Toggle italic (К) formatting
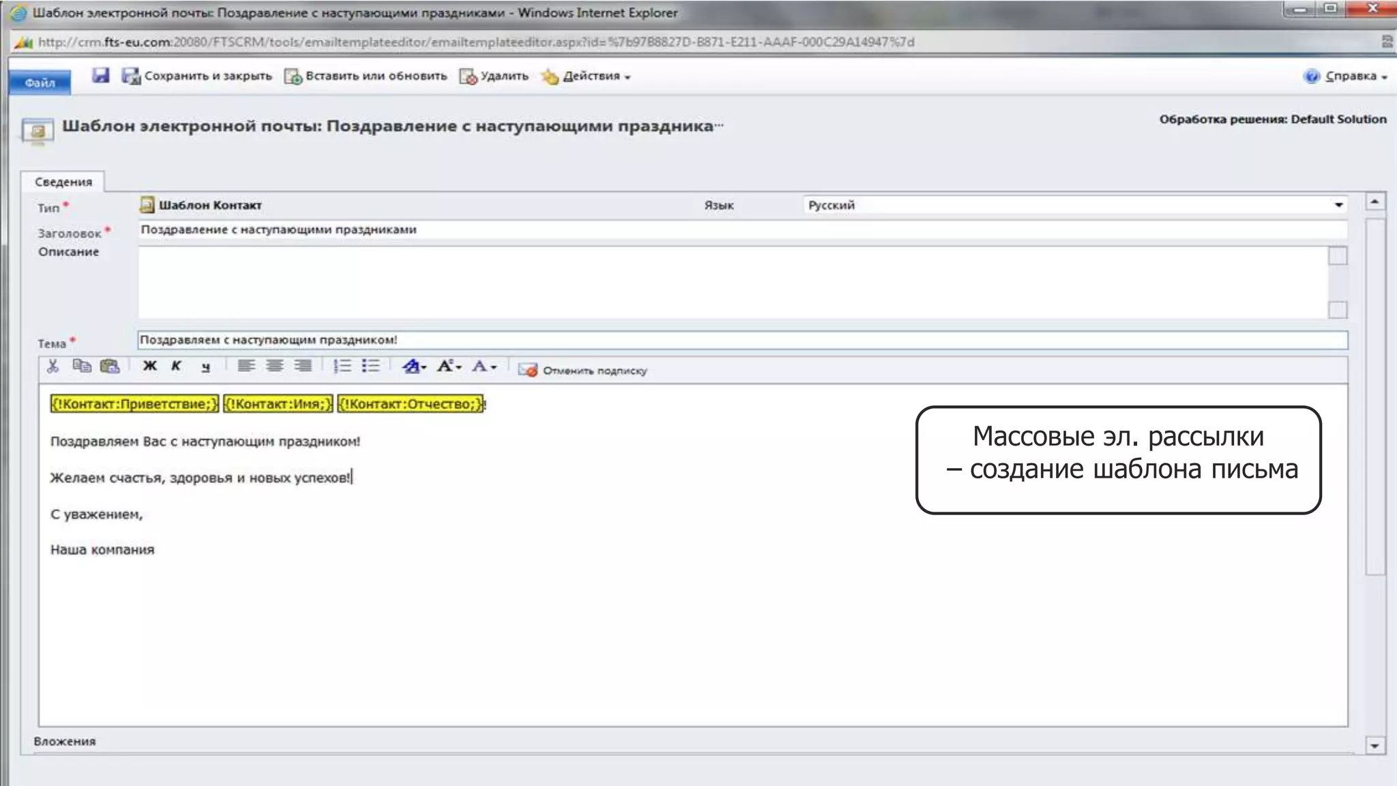The width and height of the screenshot is (1397, 786). (x=177, y=366)
